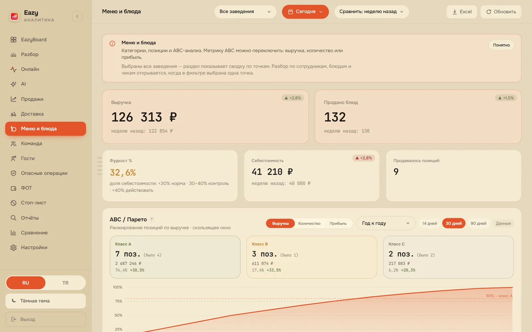Select the 30 дней period tab

454,223
